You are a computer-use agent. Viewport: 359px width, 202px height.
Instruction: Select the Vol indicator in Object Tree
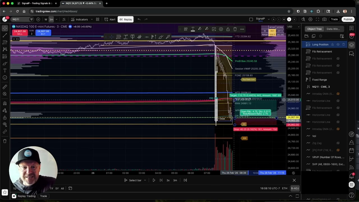314,136
